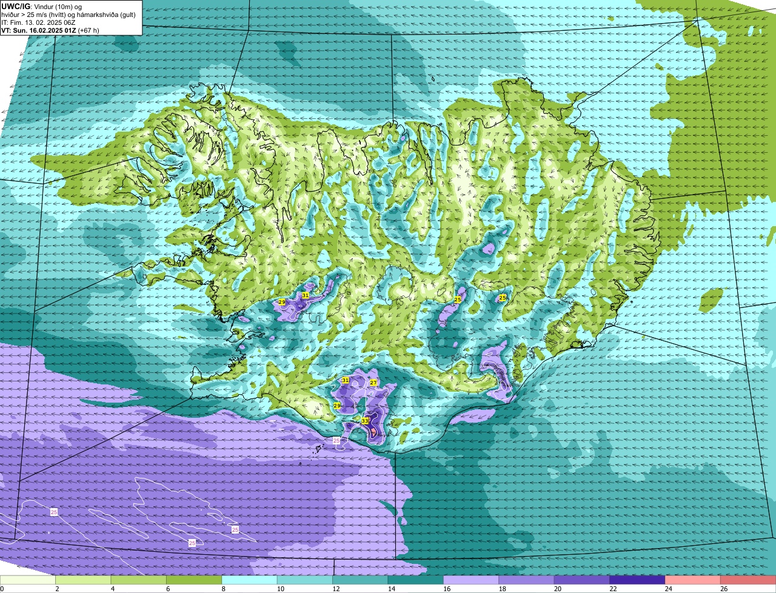Click the legend tick label 0
This screenshot has height=593, width=776.
click(2, 589)
